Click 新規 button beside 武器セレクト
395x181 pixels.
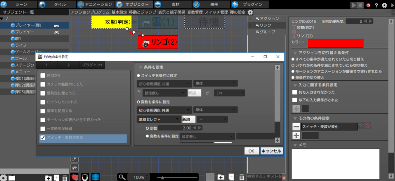[x=188, y=119]
